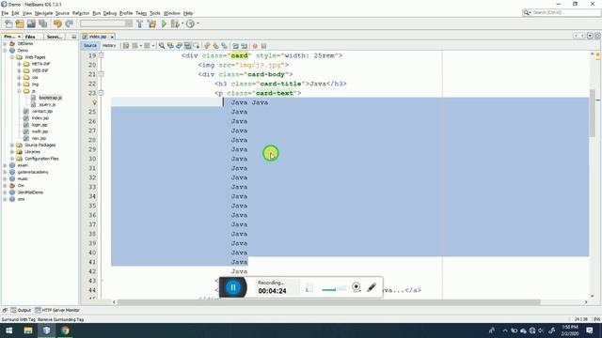The width and height of the screenshot is (602, 338).
Task: Select nav.jsp in the project tree
Action: (x=39, y=138)
